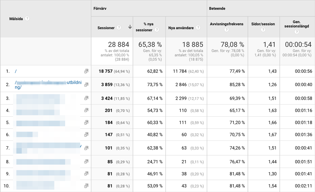Select the Beteende column group header

(217, 8)
